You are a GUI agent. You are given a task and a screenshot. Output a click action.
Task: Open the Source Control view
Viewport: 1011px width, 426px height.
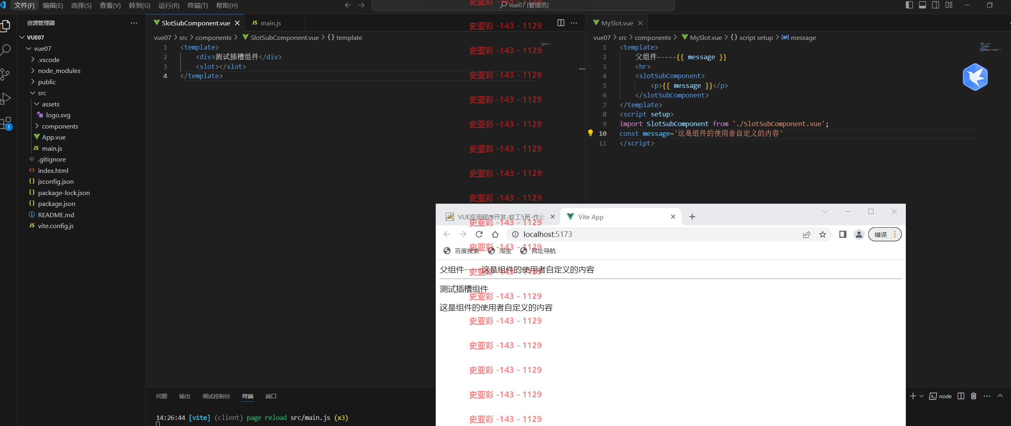click(5, 74)
